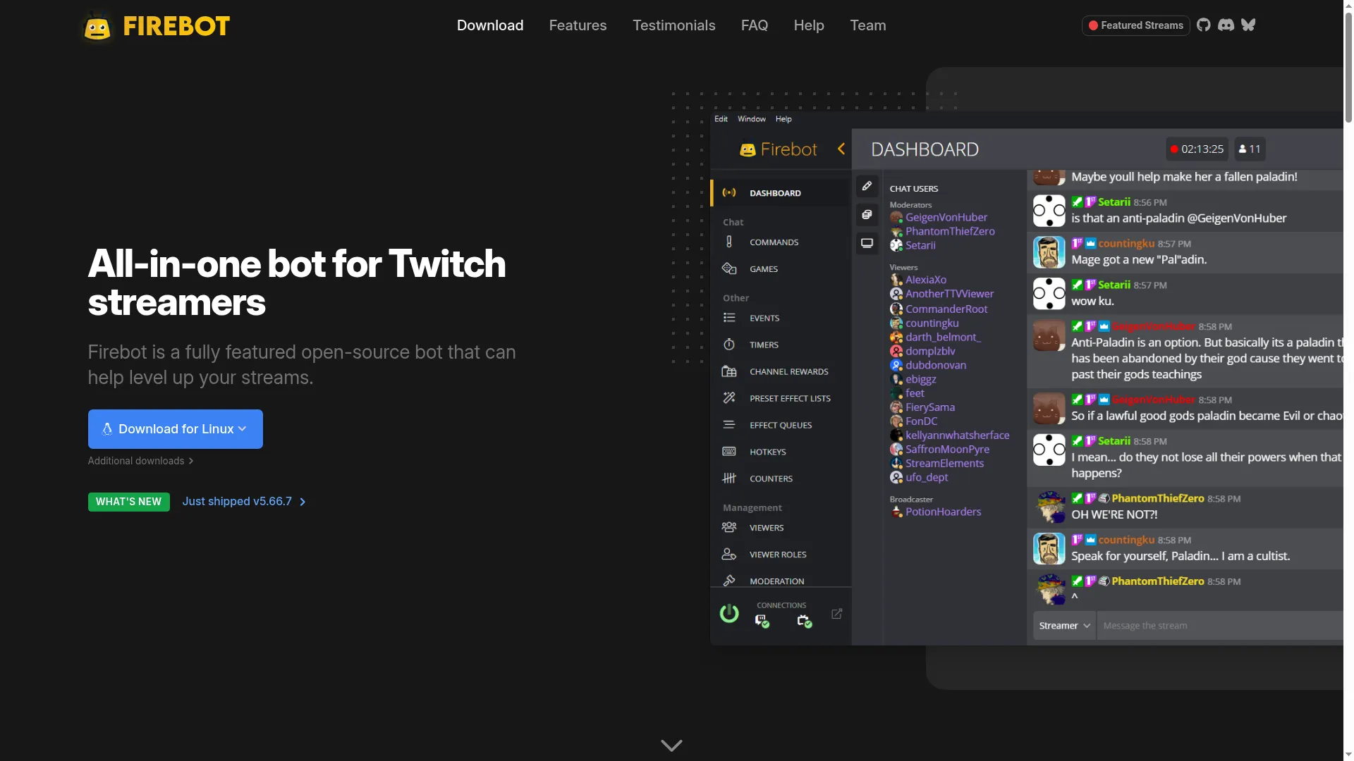1354x761 pixels.
Task: Click the Viewers people icon
Action: [729, 528]
